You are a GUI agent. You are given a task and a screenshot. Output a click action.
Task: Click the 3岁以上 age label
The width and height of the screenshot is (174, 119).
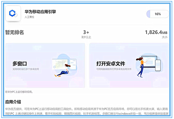(86, 37)
